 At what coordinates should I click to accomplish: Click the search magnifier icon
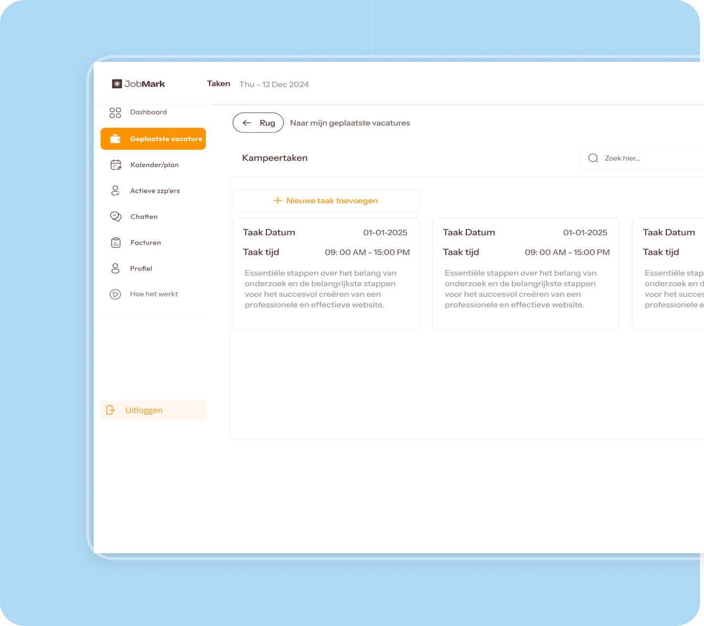click(593, 158)
